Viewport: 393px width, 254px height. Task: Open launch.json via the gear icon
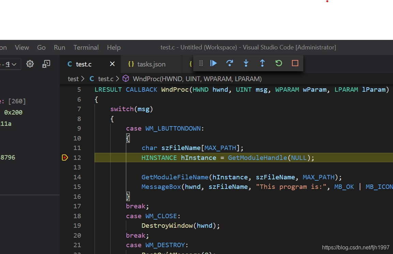[30, 64]
